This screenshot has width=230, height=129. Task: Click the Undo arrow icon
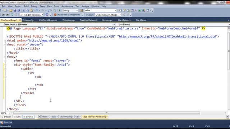point(37,10)
